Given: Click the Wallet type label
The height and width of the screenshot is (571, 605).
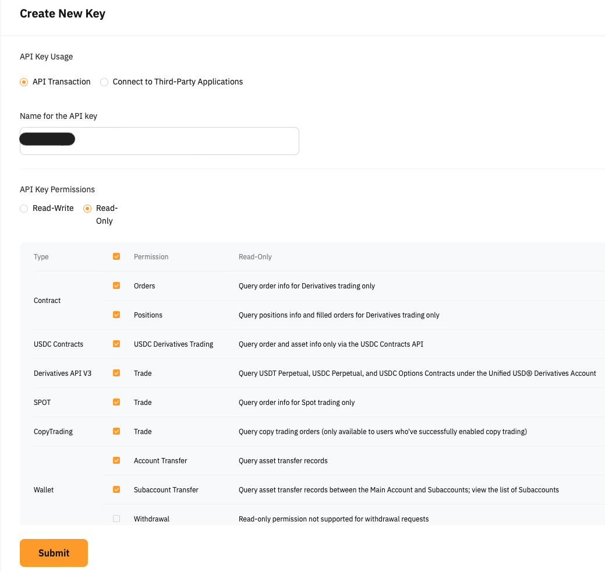Looking at the screenshot, I should click(x=44, y=490).
